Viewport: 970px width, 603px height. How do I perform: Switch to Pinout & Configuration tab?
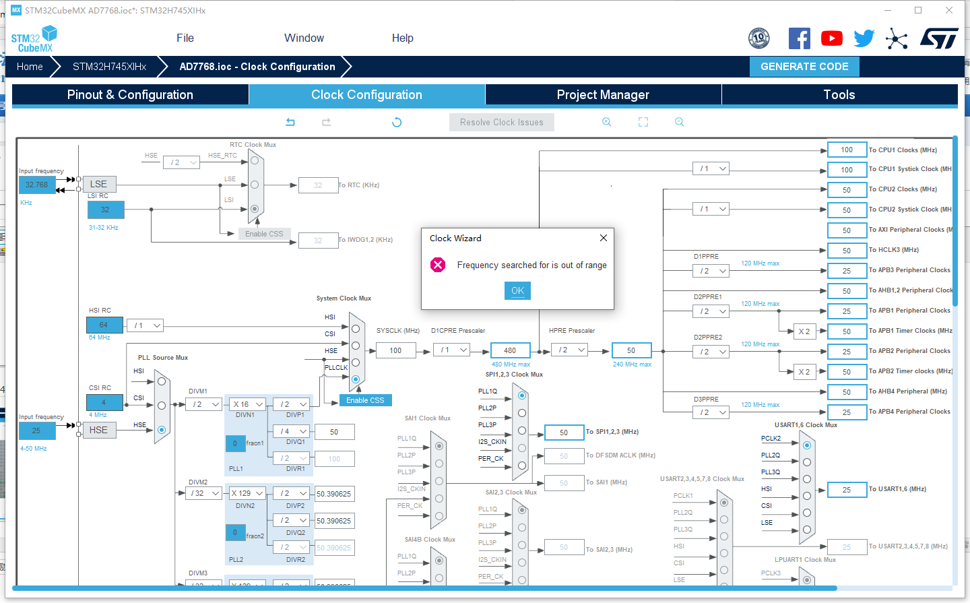pyautogui.click(x=130, y=95)
